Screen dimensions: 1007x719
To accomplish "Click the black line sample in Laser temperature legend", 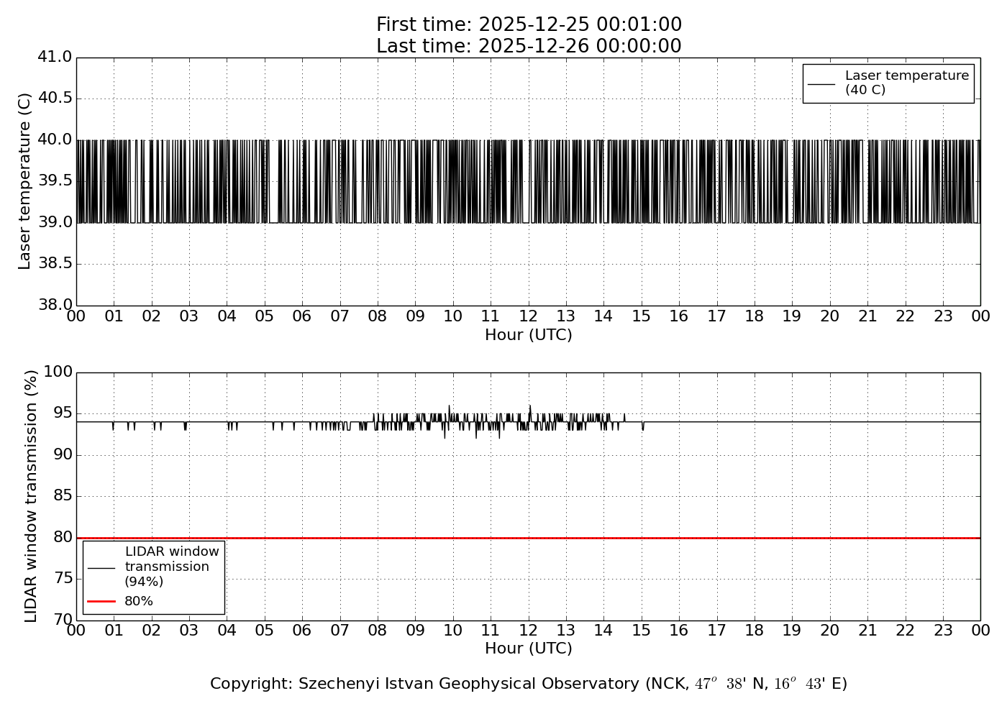I will pos(821,83).
